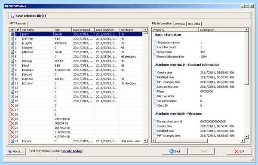Sort by the MFT # column header
Viewport: 258px width, 165px height.
(15, 30)
